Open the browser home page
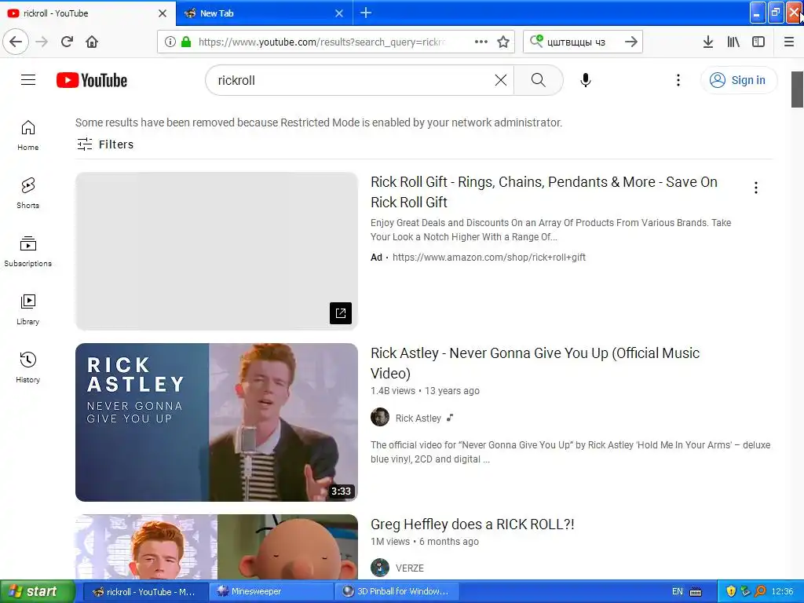804x603 pixels. pos(92,42)
